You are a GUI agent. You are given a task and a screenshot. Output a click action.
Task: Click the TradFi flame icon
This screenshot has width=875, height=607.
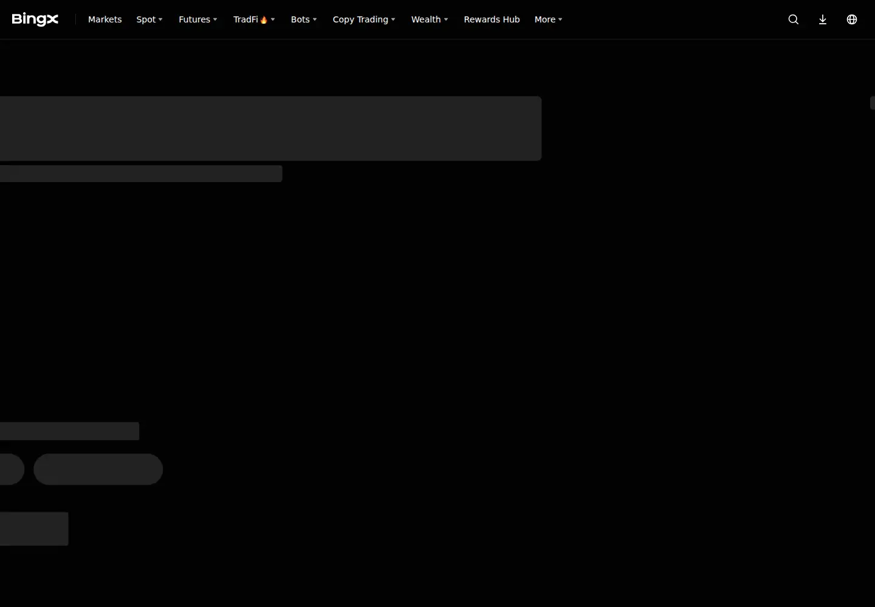coord(264,19)
